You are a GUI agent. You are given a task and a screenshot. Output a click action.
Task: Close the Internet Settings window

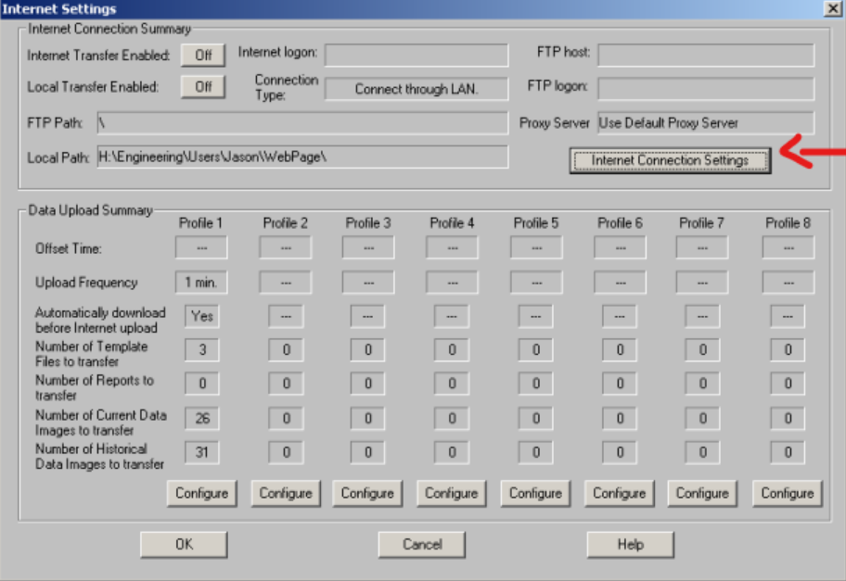[x=832, y=8]
